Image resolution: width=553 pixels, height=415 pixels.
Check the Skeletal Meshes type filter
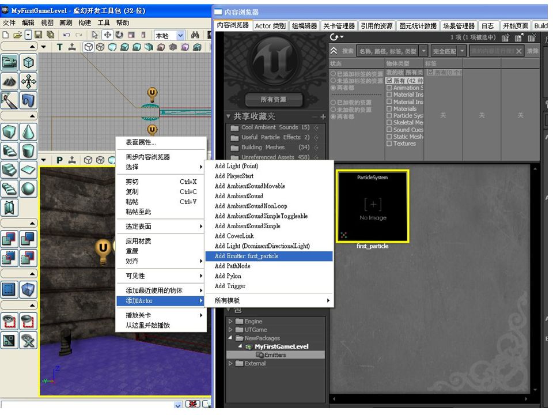389,122
